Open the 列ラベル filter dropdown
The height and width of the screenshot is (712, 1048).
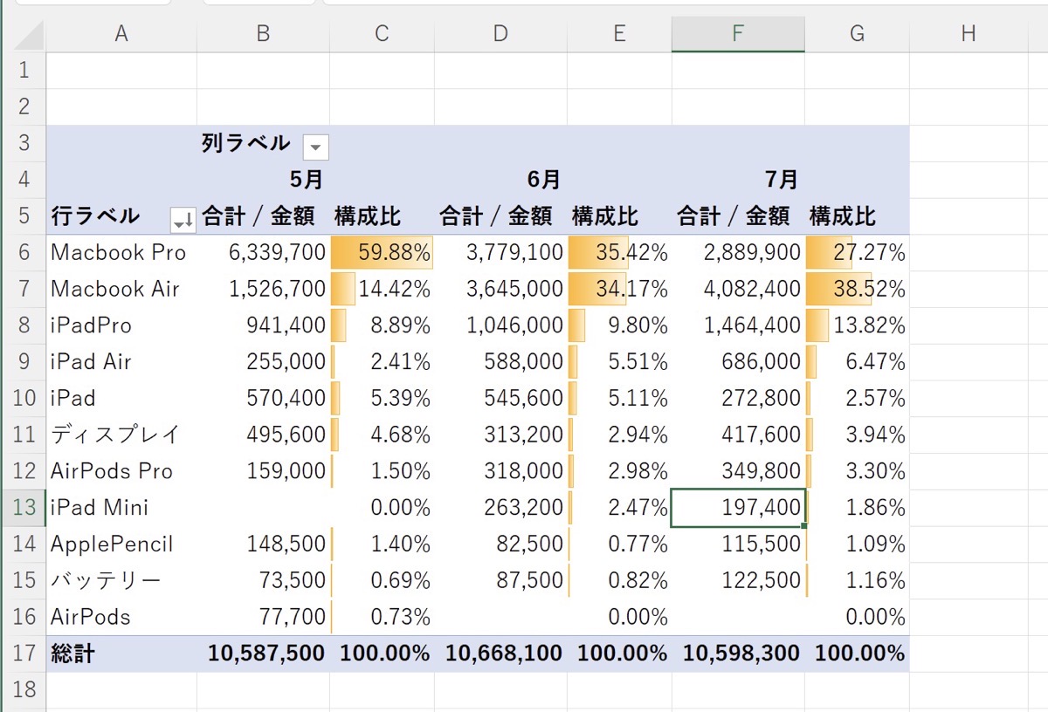[316, 147]
